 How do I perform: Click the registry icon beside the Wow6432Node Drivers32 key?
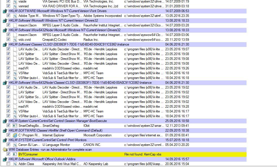click(5, 30)
